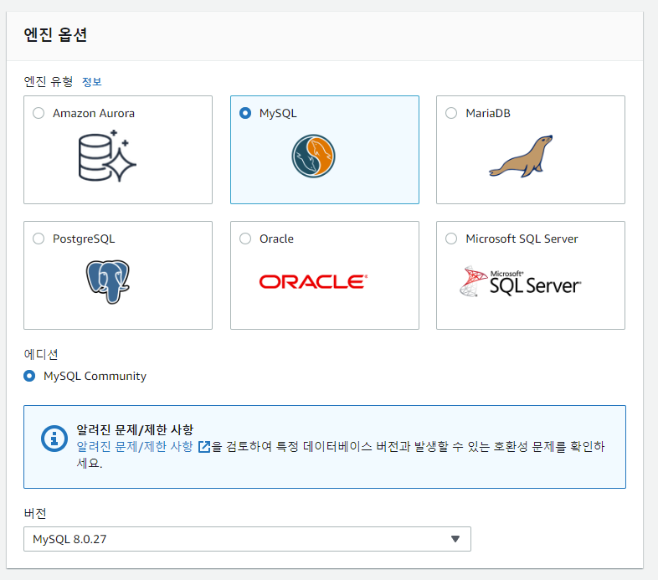The width and height of the screenshot is (658, 580).
Task: Click the MariaDB seal logo
Action: (x=522, y=157)
